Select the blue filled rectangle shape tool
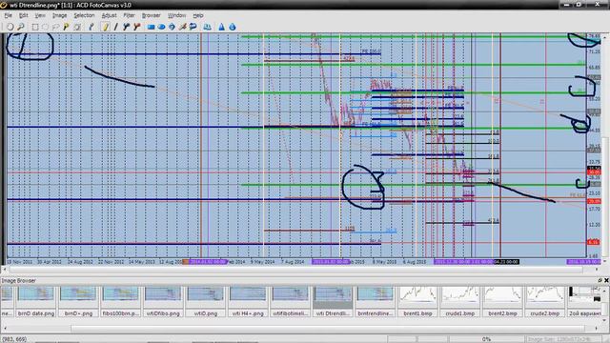Screen dimensions: 610x343 pos(151,27)
